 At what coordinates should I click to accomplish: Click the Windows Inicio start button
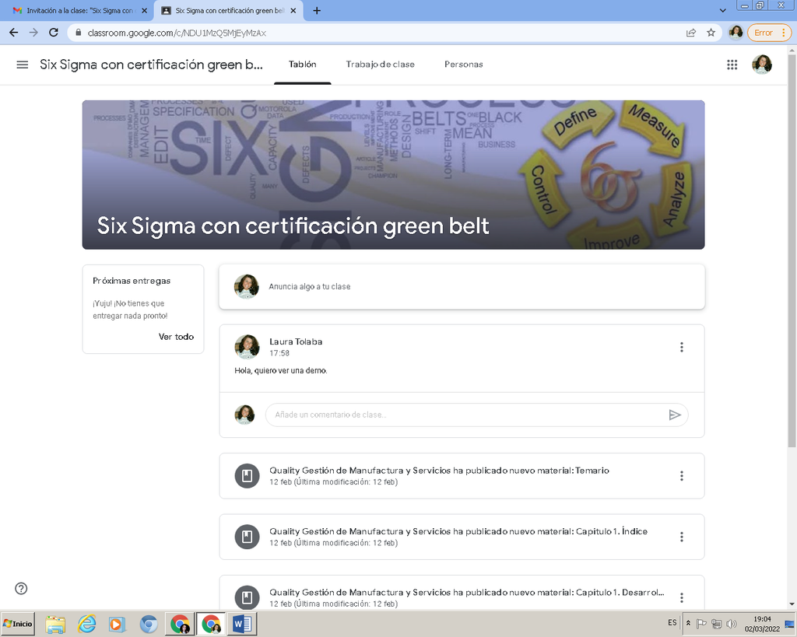pyautogui.click(x=18, y=624)
